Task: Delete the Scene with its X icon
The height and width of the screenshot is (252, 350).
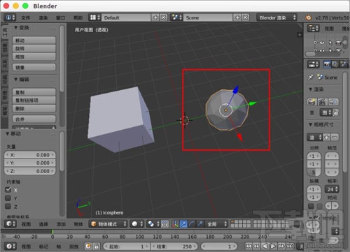Action: 245,17
